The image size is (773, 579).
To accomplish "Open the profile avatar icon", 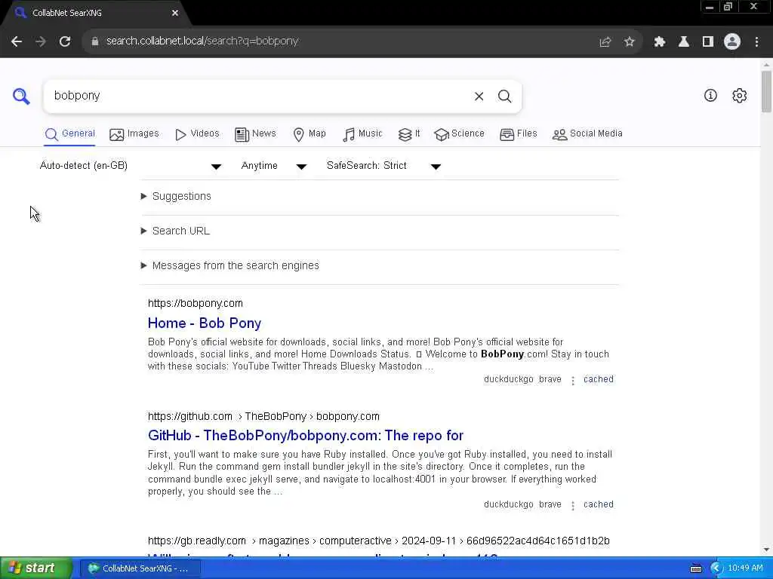I will (732, 42).
